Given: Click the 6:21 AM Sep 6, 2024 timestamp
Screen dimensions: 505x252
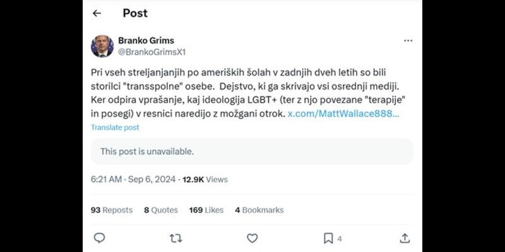Looking at the screenshot, I should pos(134,180).
